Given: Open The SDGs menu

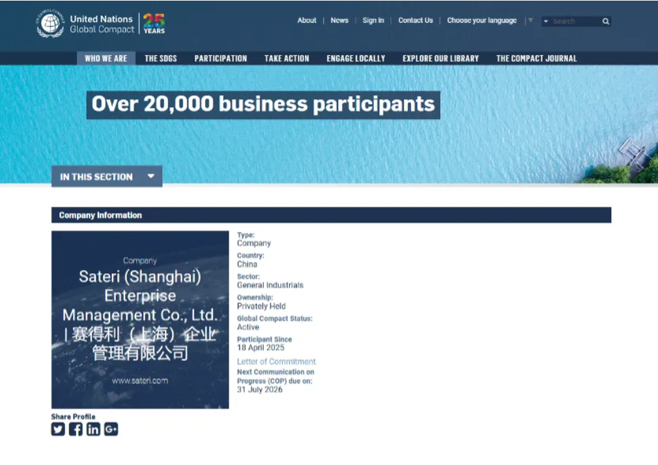Looking at the screenshot, I should pyautogui.click(x=160, y=59).
